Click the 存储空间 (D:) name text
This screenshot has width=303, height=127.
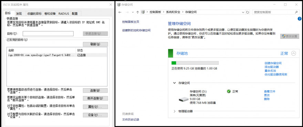pos(198,92)
